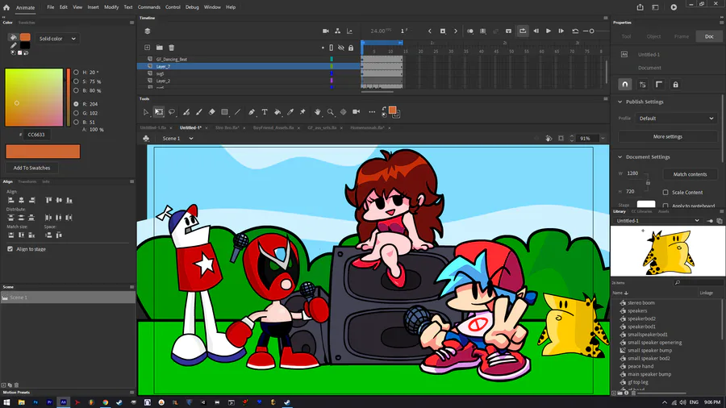Click Add To Swatches button
This screenshot has width=726, height=408.
31,168
